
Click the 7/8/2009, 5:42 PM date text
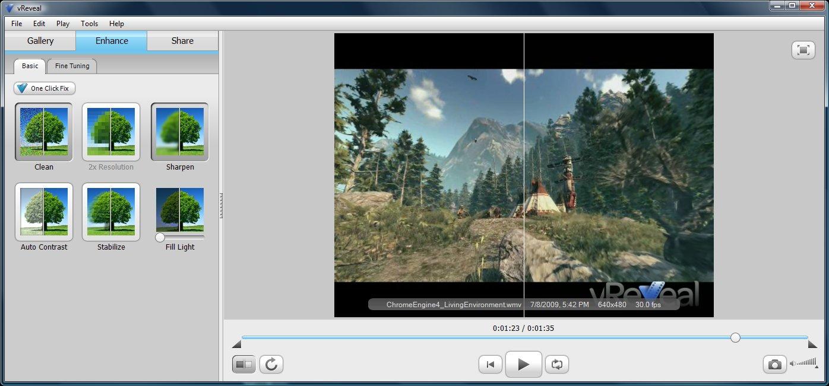coord(559,305)
